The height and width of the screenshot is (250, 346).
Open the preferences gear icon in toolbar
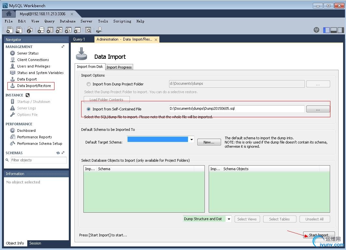(x=316, y=30)
